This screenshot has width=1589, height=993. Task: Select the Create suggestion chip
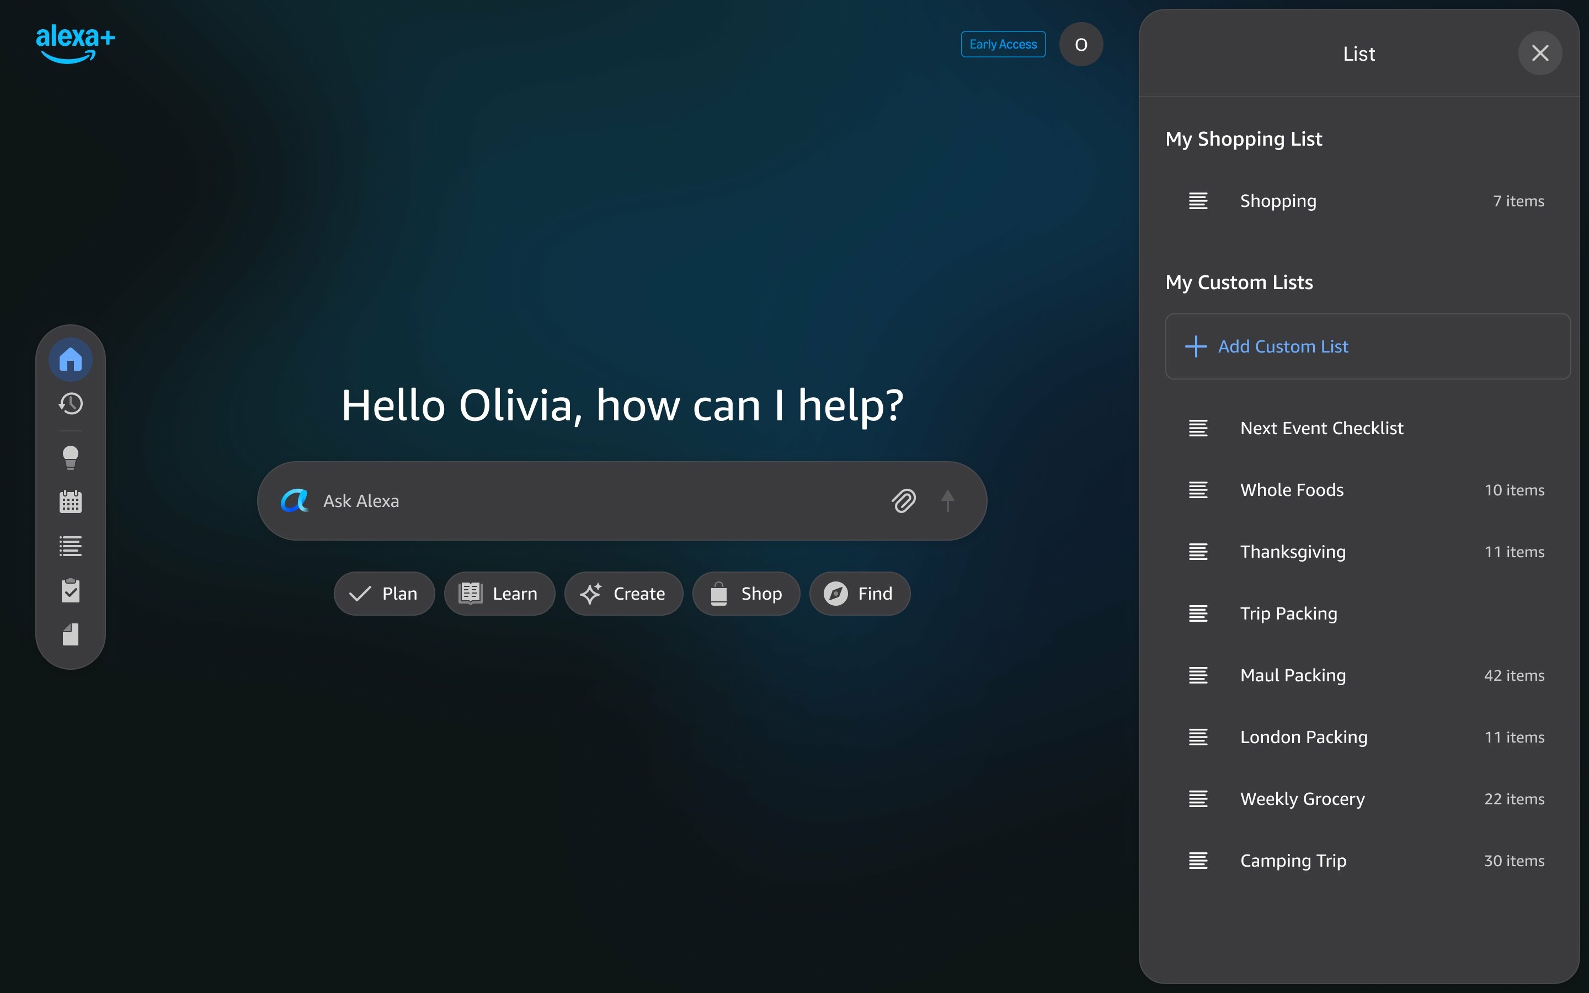pos(624,593)
